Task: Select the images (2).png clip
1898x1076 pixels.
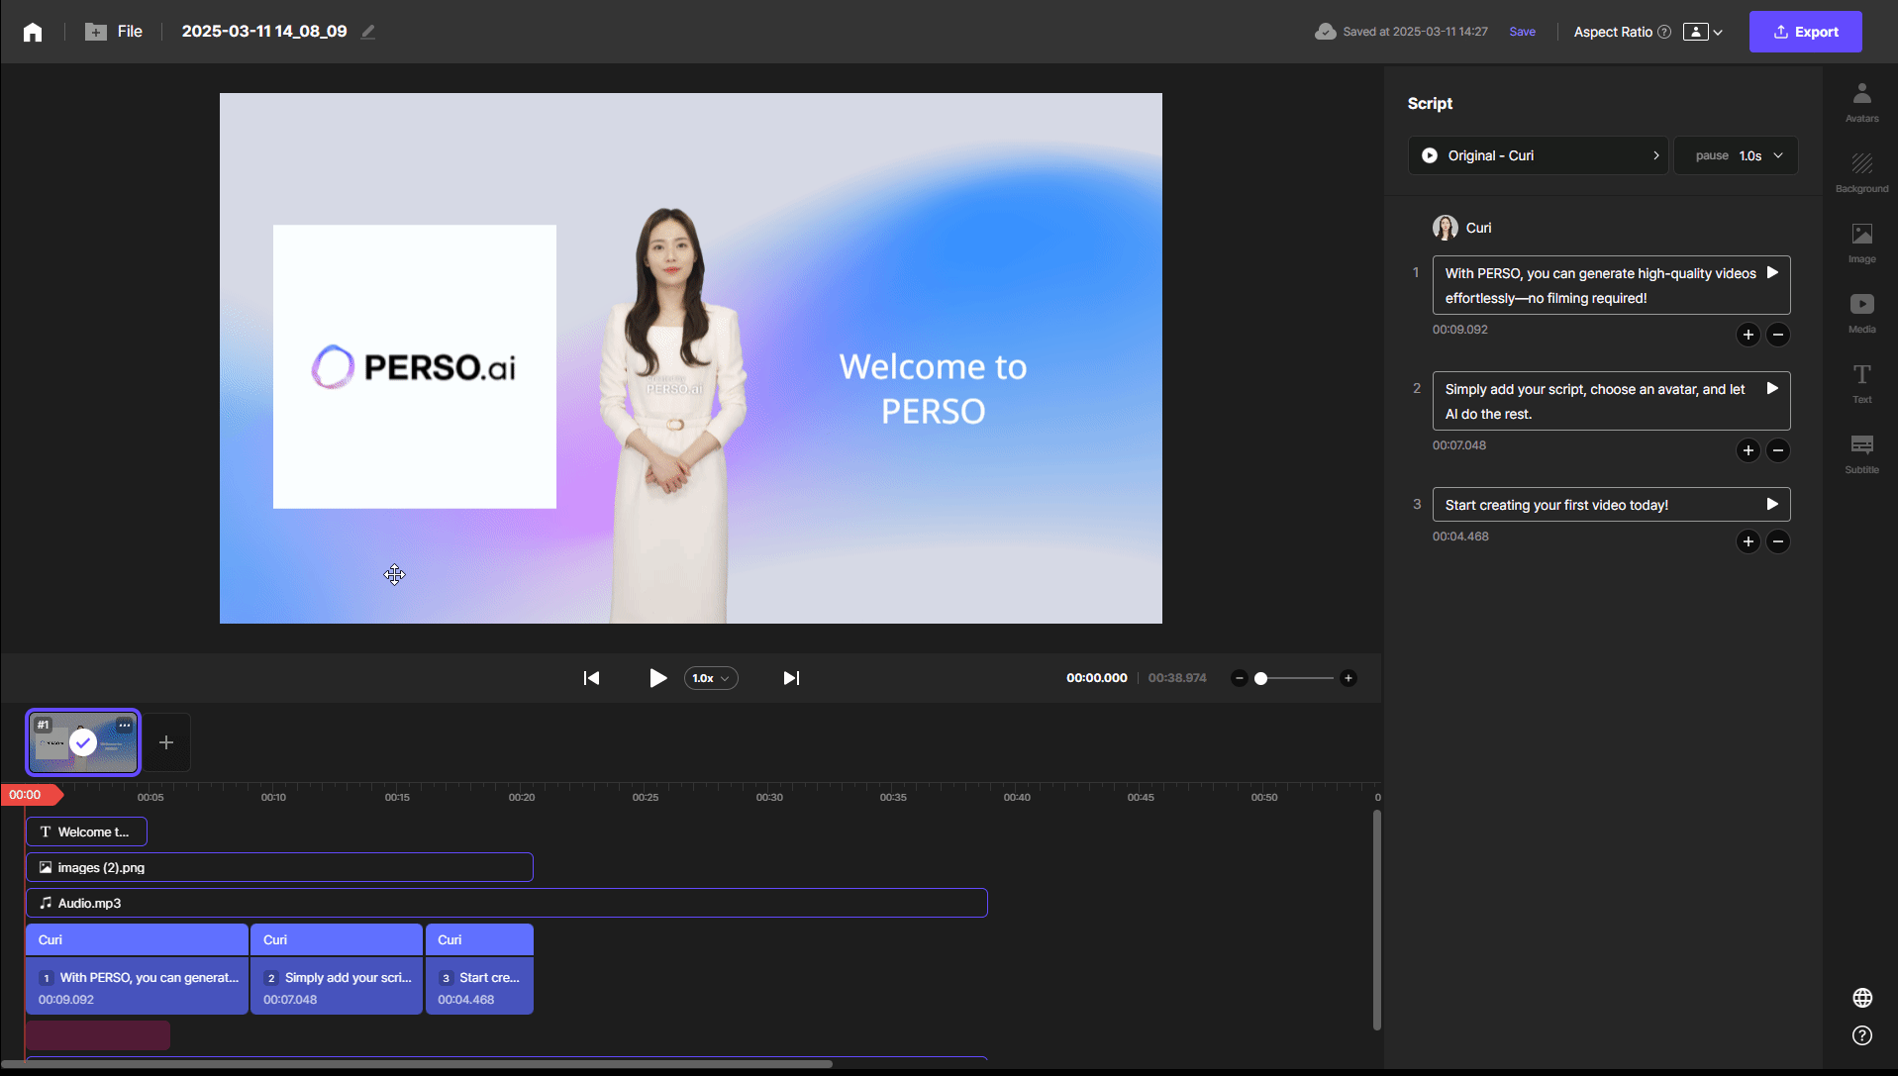Action: (x=279, y=867)
